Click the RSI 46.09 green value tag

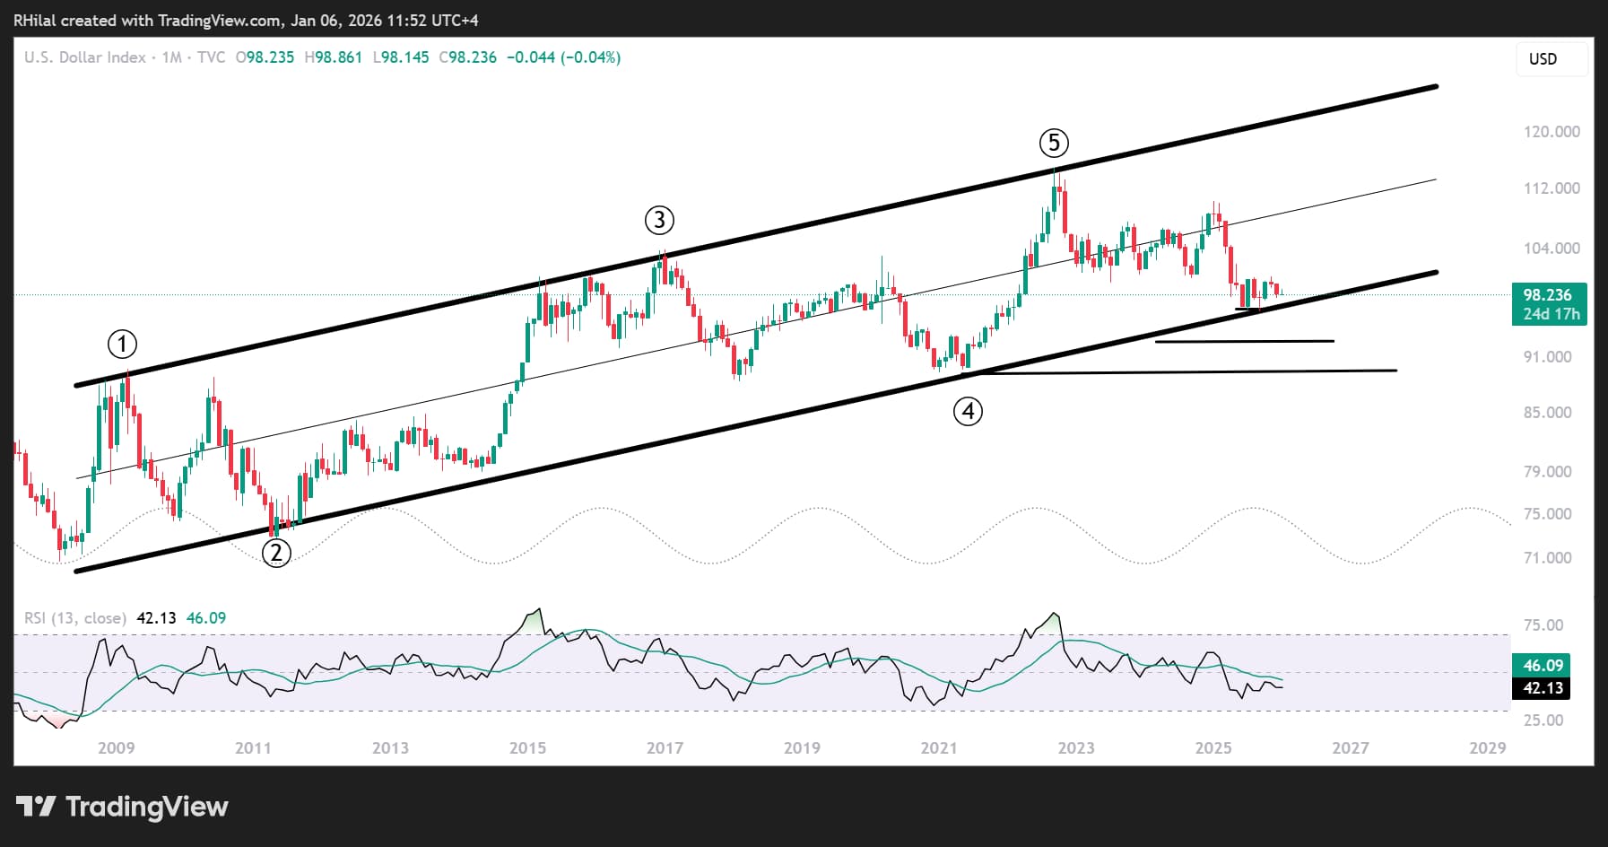click(1543, 666)
